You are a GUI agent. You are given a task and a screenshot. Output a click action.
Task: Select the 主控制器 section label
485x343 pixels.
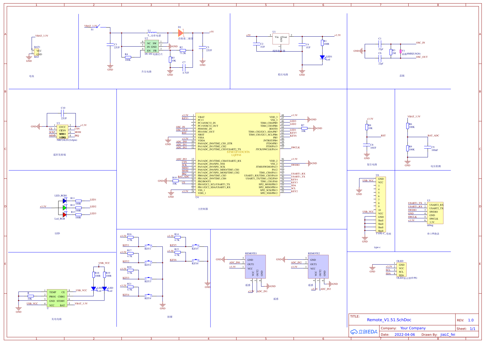pyautogui.click(x=203, y=209)
